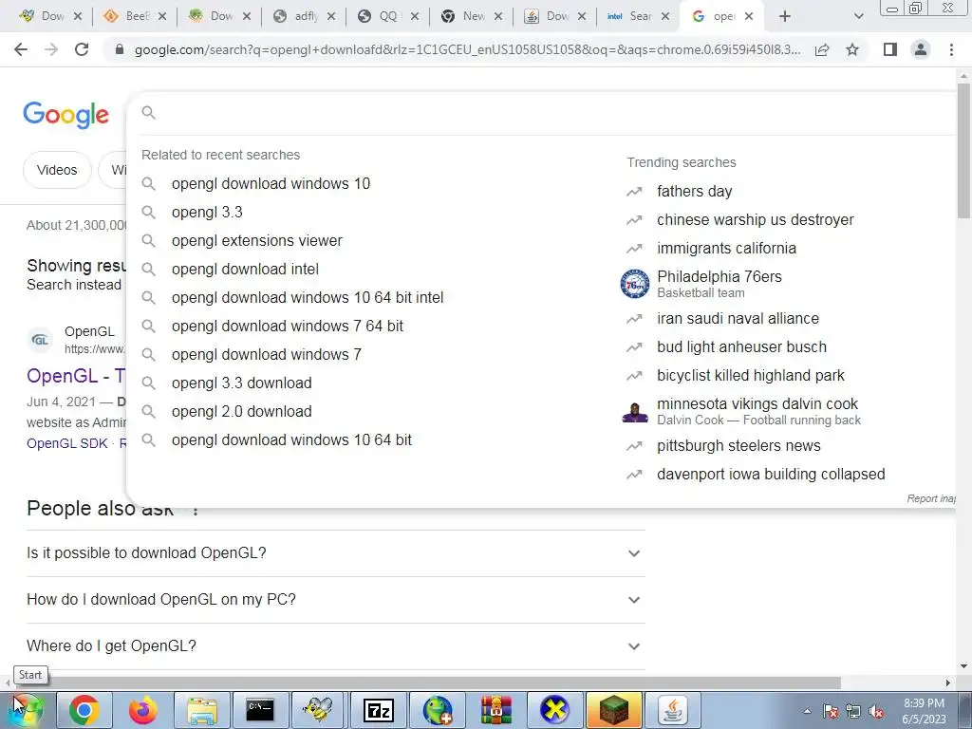Image resolution: width=972 pixels, height=729 pixels.
Task: Click the vertical page scrollbar thumb
Action: (x=963, y=150)
